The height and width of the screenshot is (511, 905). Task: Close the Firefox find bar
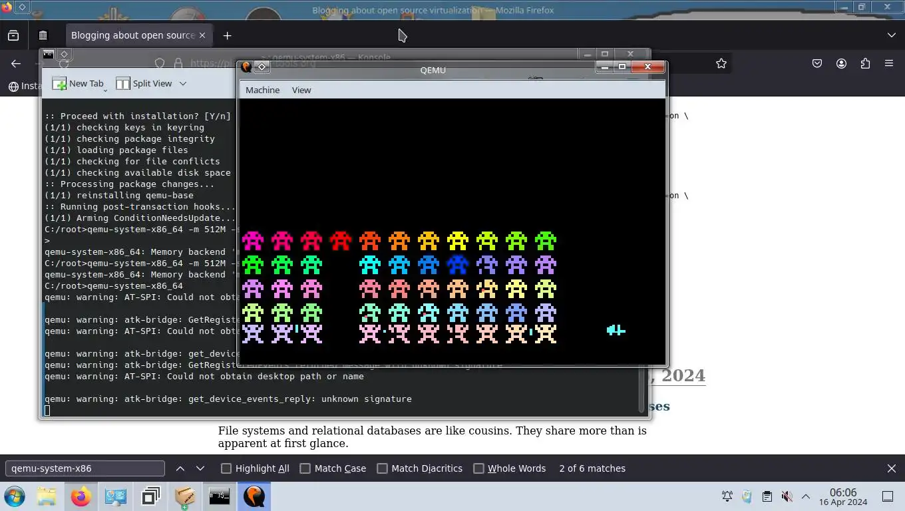(892, 468)
